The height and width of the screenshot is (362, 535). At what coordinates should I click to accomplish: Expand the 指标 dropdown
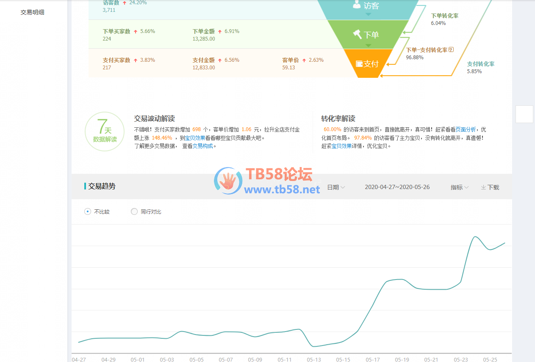(459, 187)
